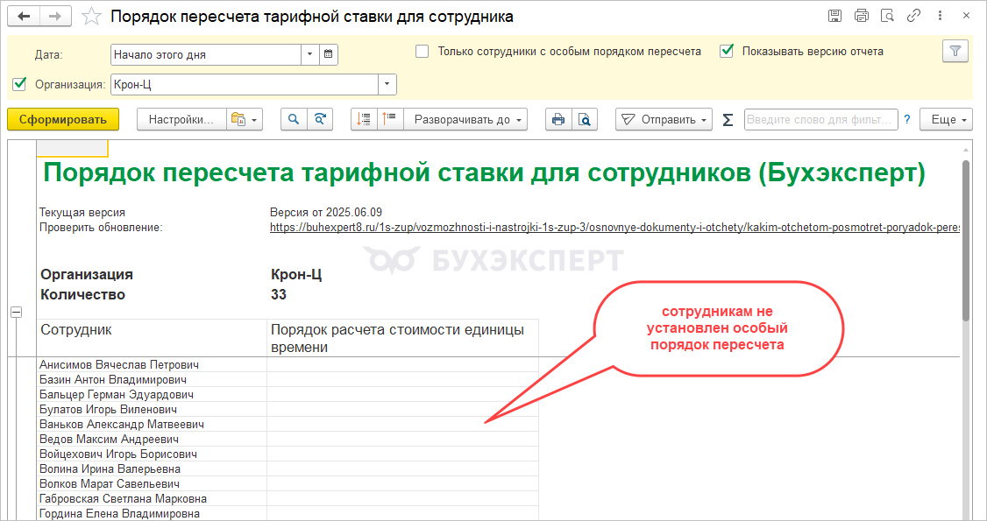Open the 'Еще' menu
Viewport: 987px width, 521px height.
[x=946, y=120]
